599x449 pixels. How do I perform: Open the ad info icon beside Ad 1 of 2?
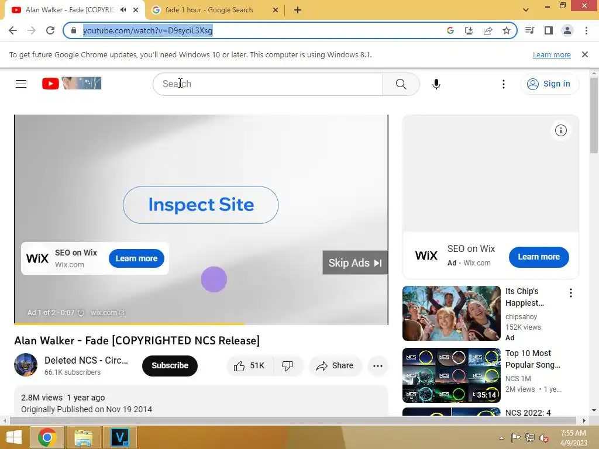click(x=81, y=313)
